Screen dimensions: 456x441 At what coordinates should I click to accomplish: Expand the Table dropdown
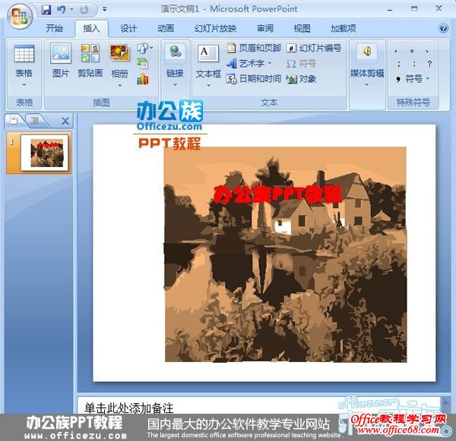click(24, 85)
